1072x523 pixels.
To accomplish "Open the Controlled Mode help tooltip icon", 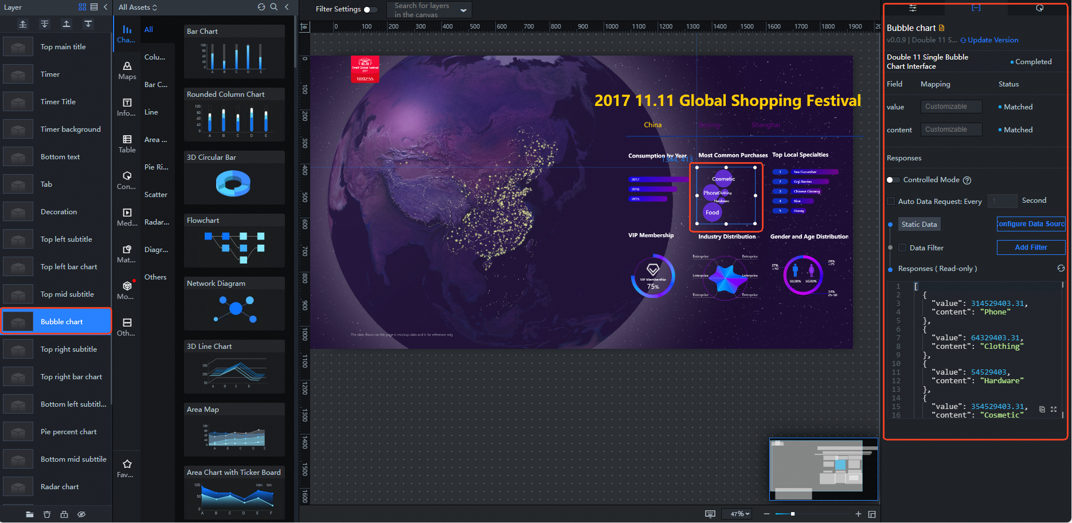I will coord(967,180).
